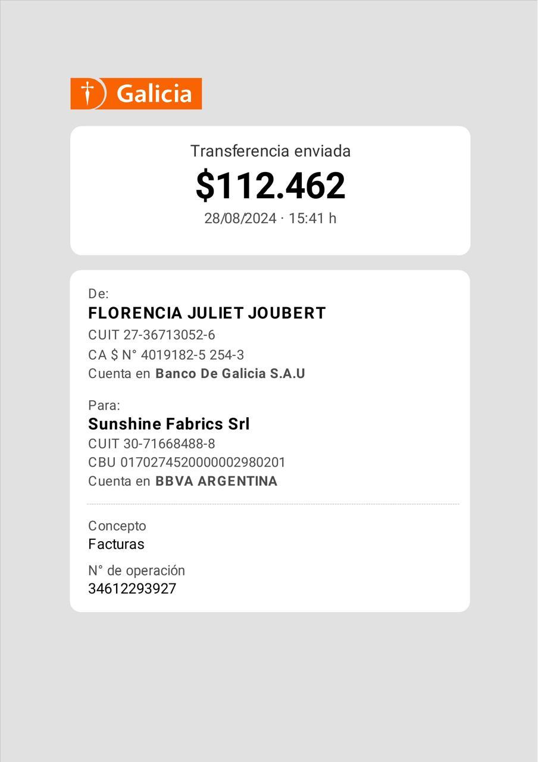Click the Banco De Galicia S.A.U text
Viewport: 538px width, 762px height.
coord(230,374)
